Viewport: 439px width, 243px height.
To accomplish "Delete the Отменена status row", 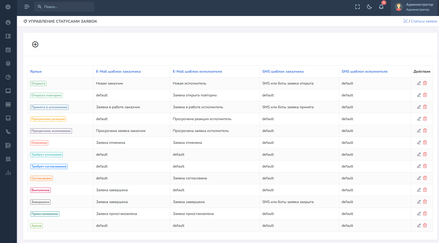I will (425, 143).
